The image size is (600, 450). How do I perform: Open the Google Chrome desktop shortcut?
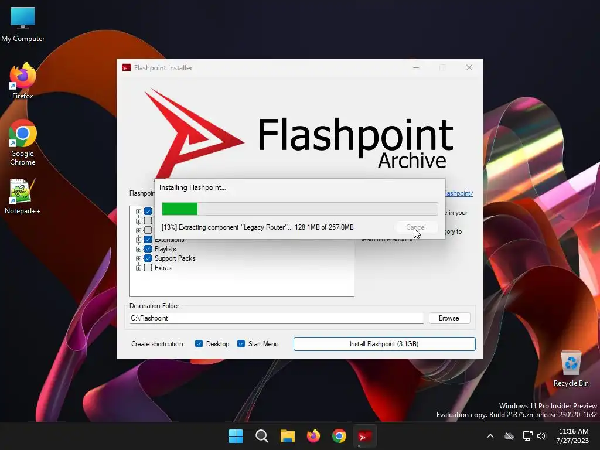coord(23,142)
